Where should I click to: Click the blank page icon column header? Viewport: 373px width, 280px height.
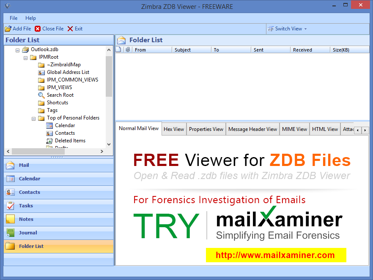click(118, 50)
